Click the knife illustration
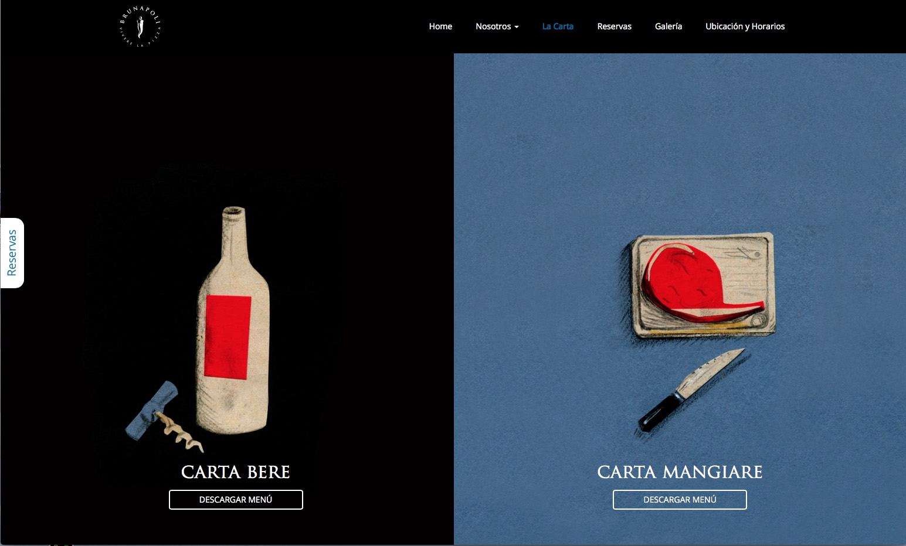The height and width of the screenshot is (546, 906). pos(691,390)
